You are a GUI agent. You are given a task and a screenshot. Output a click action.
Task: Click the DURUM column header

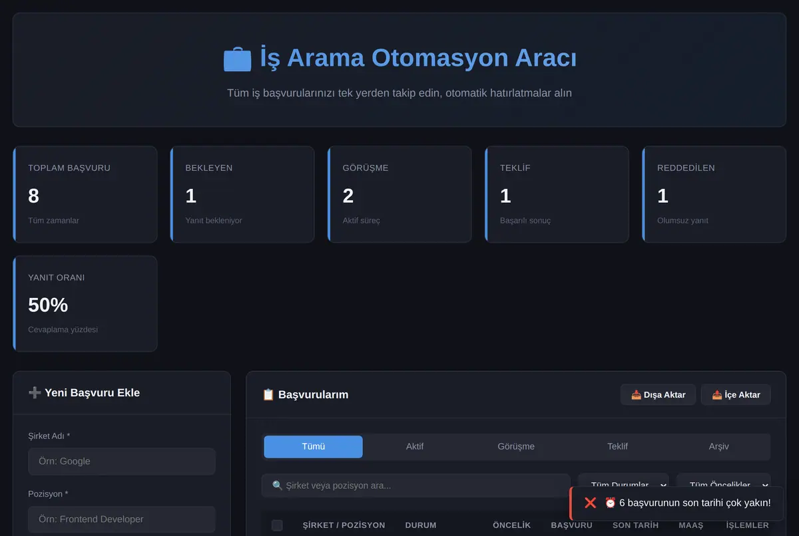pyautogui.click(x=421, y=525)
